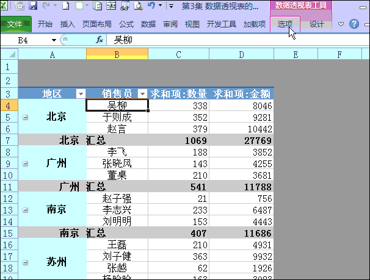Open the 选项 PivotTable tools tab
370x280 pixels.
point(285,24)
